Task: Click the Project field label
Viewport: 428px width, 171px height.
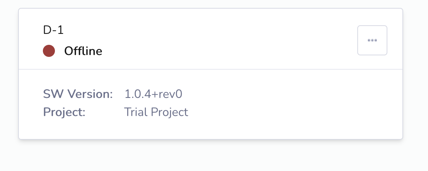Action: (x=64, y=112)
